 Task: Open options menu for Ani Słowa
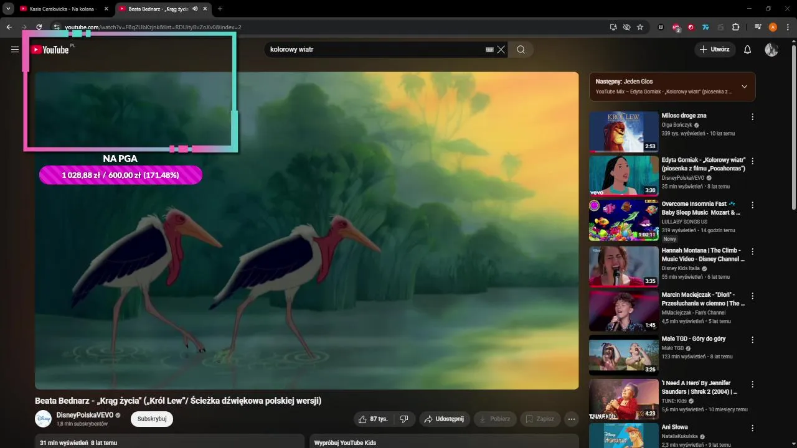pyautogui.click(x=752, y=429)
